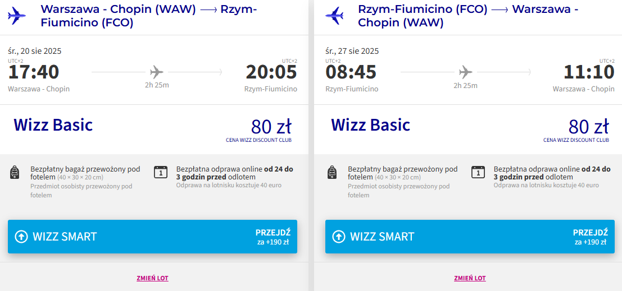Click the backpack baggage icon in the return flight card

coord(332,173)
